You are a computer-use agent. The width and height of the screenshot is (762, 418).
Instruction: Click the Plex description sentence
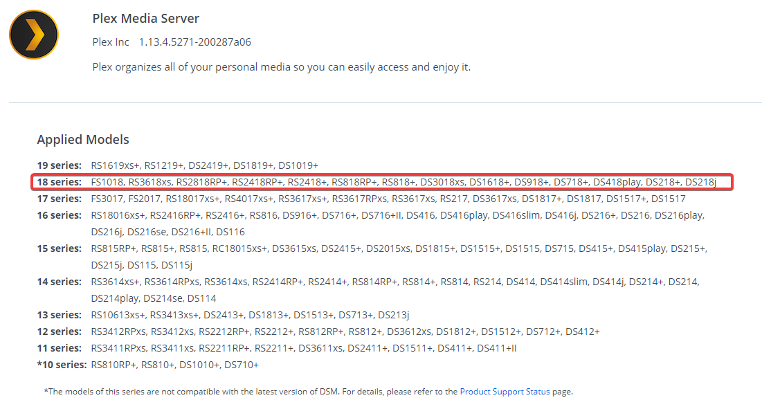point(281,67)
